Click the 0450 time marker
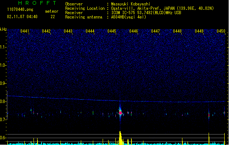Screen dimensions: 229x145 click(x=221, y=31)
